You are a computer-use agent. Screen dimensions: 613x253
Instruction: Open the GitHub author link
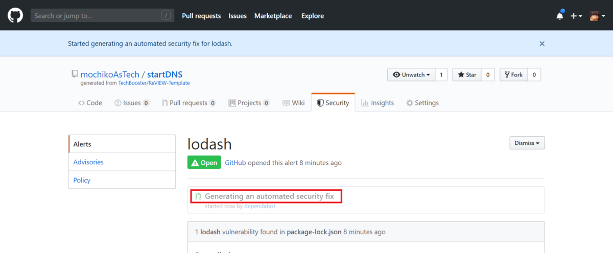point(235,163)
